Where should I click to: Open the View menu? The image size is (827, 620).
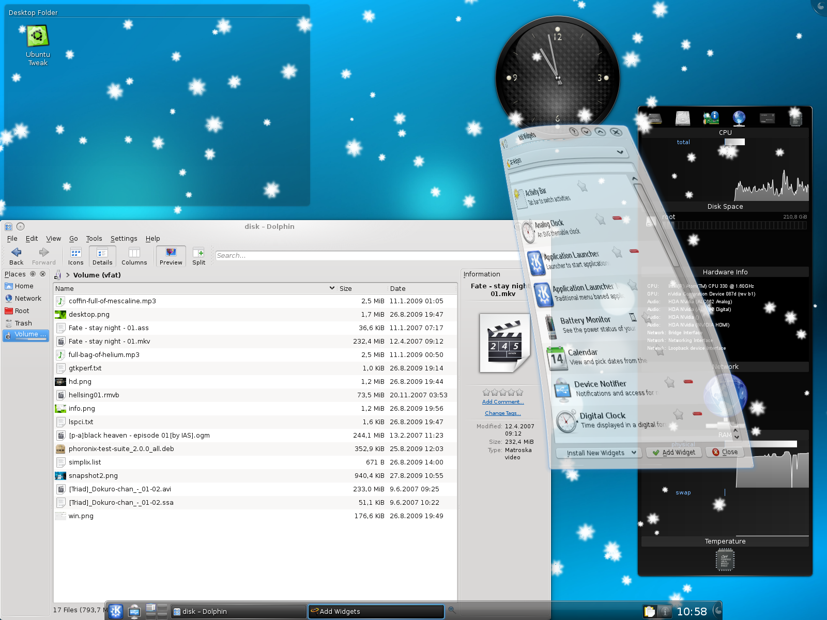(x=54, y=238)
